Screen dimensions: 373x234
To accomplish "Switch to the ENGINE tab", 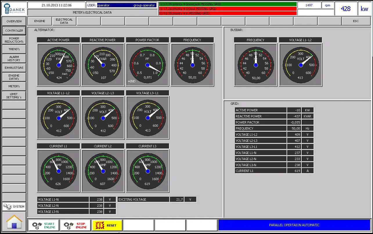I will [39, 21].
